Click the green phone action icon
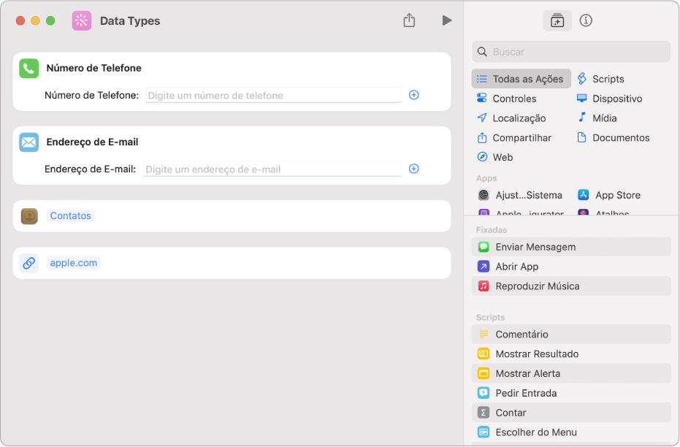The height and width of the screenshot is (447, 680). point(29,69)
